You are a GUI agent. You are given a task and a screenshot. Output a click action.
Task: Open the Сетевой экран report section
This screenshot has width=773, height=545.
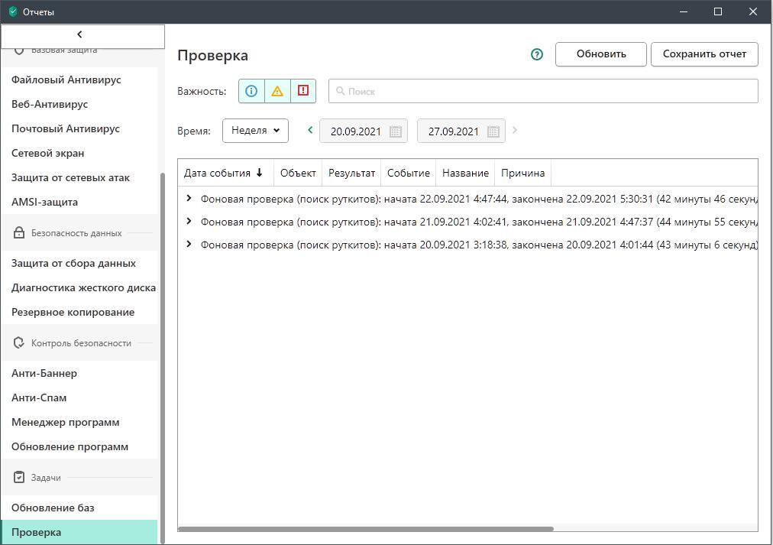point(48,153)
